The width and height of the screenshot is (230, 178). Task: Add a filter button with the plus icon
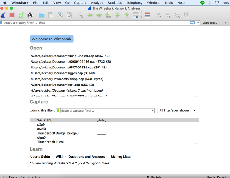pos(226,23)
